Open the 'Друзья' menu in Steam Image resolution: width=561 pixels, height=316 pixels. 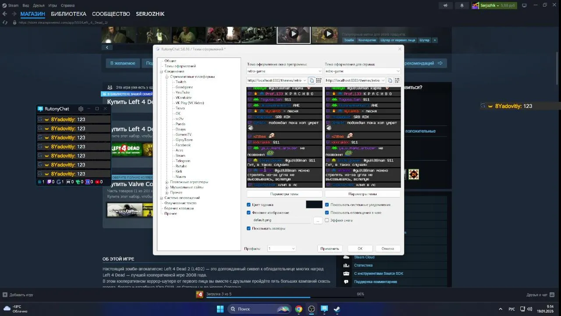point(39,6)
